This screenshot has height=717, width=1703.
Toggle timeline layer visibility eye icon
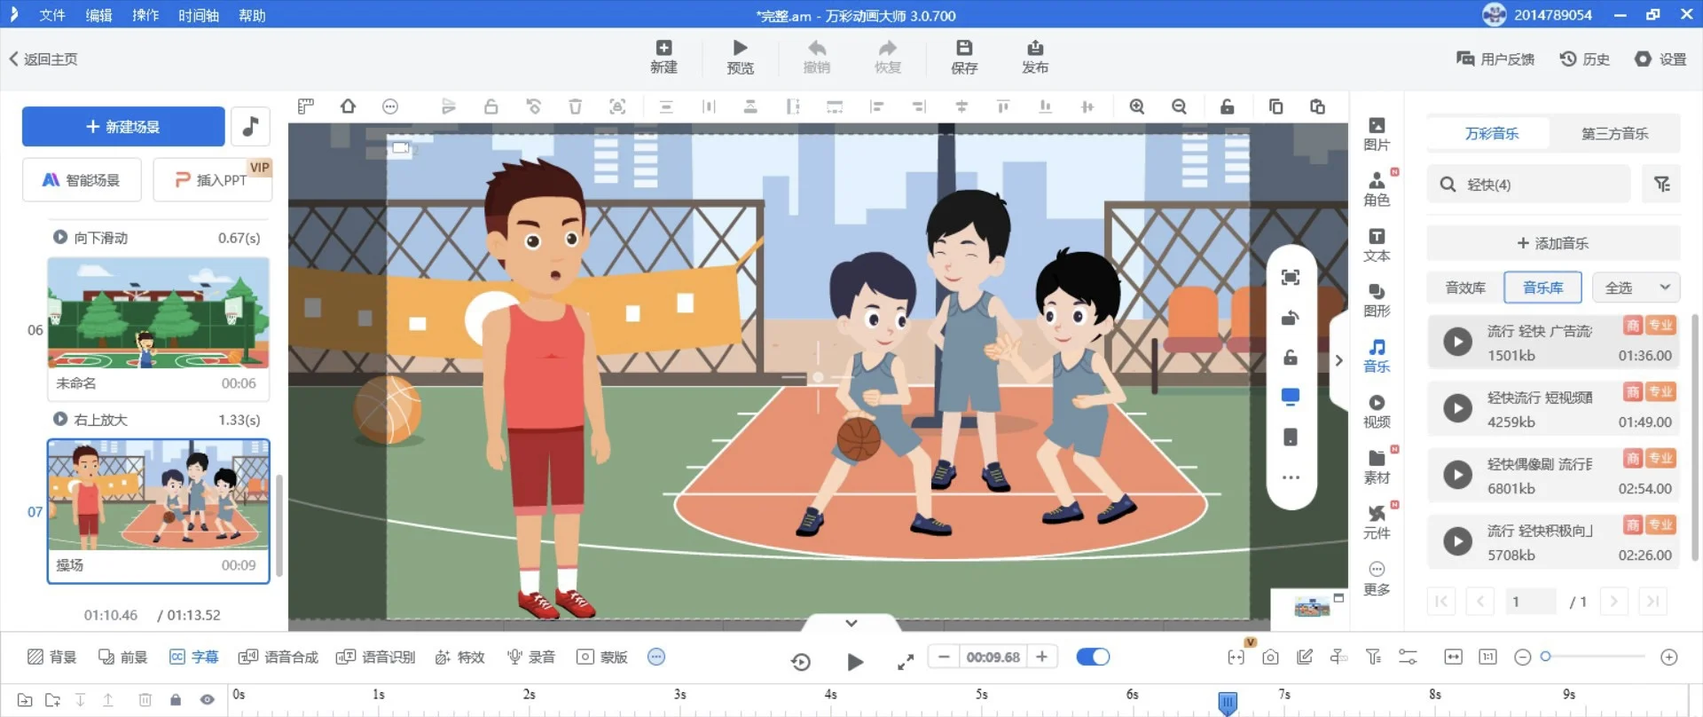coord(207,700)
